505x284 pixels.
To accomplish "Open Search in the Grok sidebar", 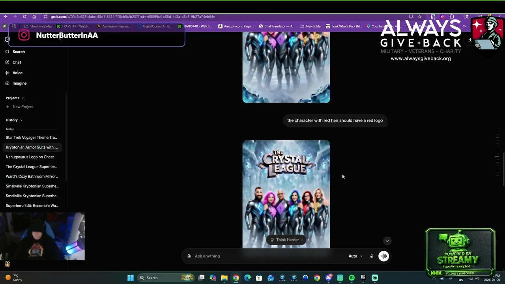I will pos(15,52).
